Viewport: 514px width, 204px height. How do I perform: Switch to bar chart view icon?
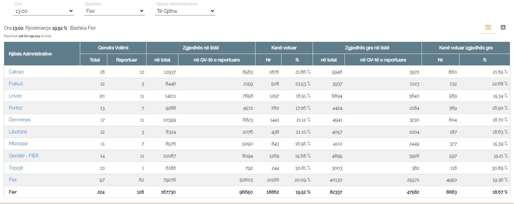point(503,27)
